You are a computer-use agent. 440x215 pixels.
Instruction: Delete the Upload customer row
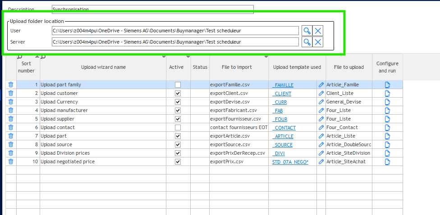(x=11, y=93)
